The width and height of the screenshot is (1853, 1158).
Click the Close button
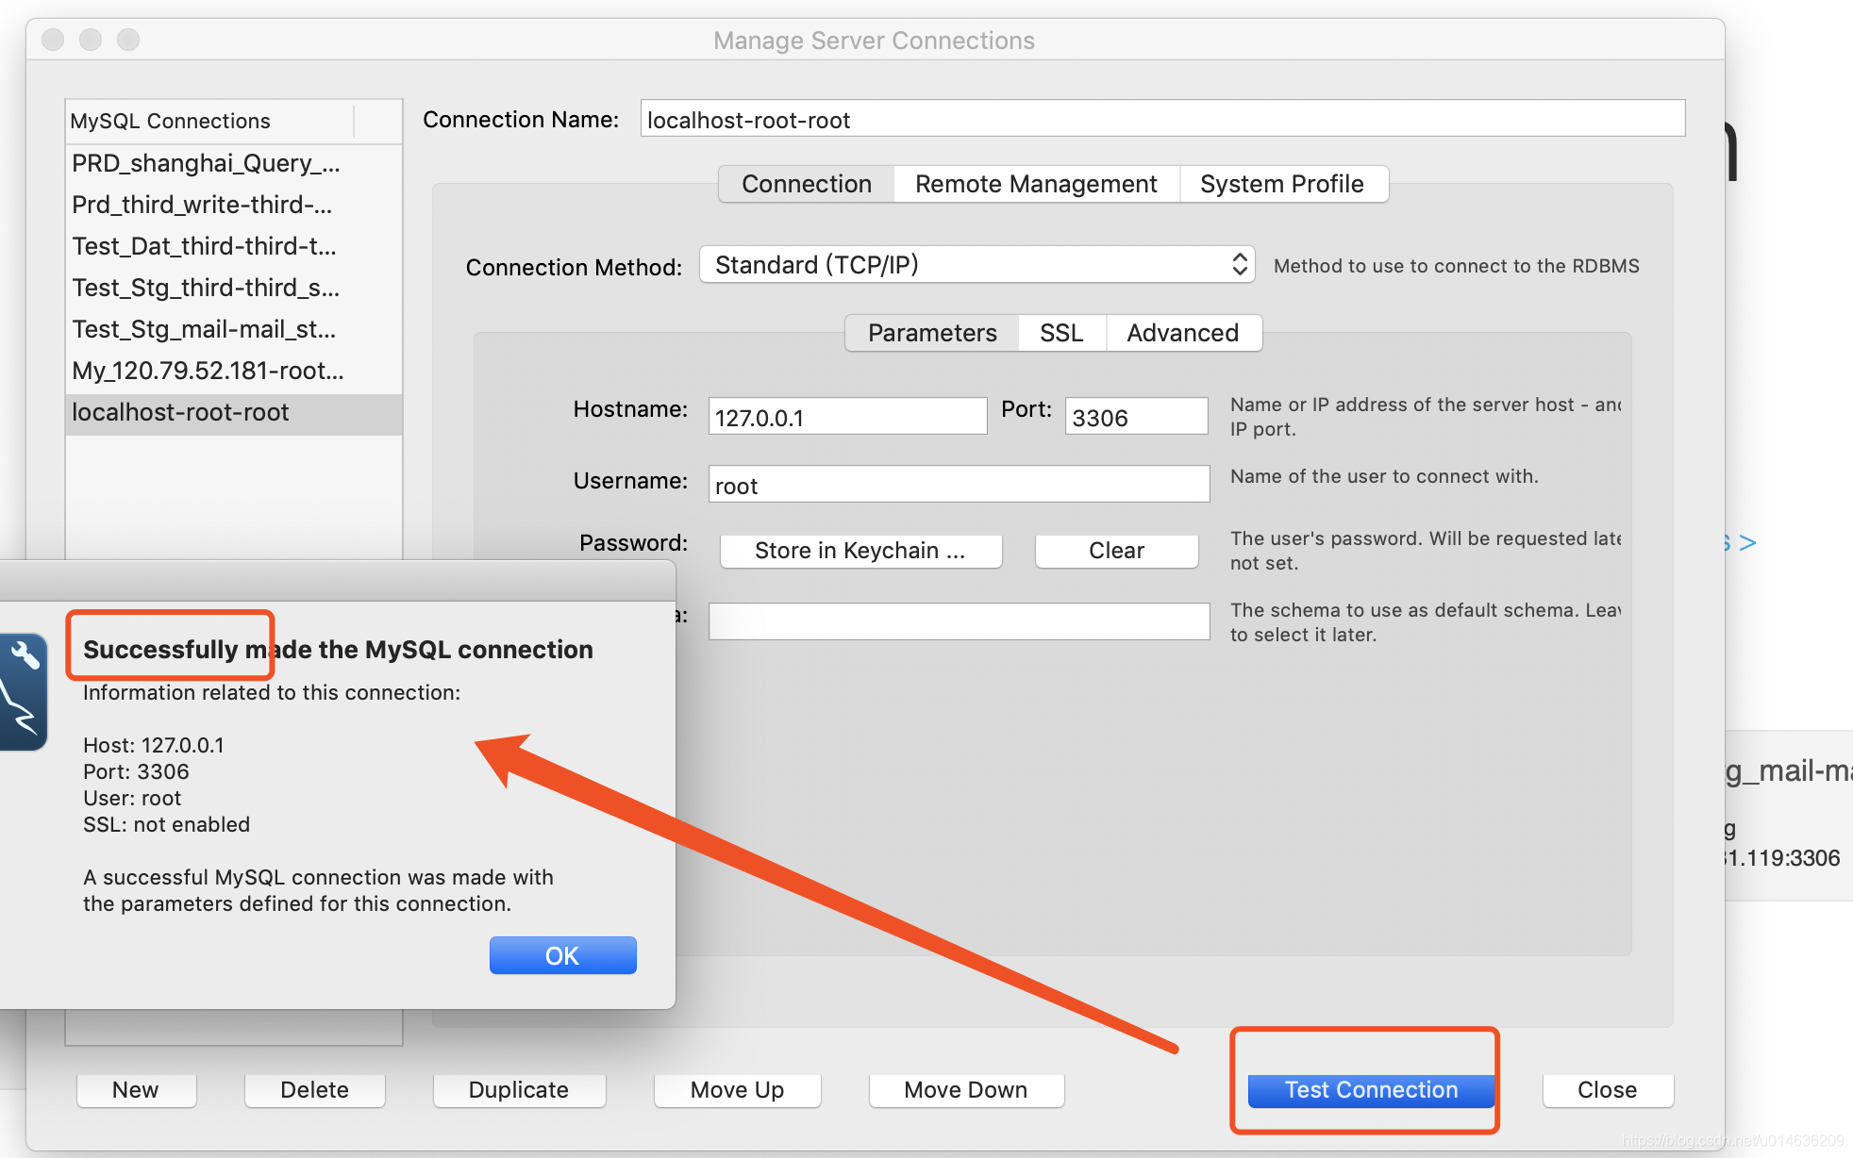pyautogui.click(x=1608, y=1090)
